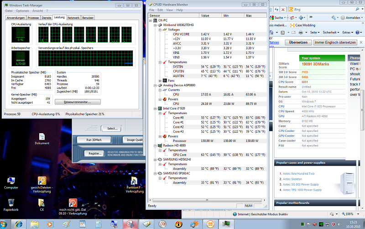Open the Ansicht menu in Task-Manager
365x229 pixels.
(x=37, y=10)
